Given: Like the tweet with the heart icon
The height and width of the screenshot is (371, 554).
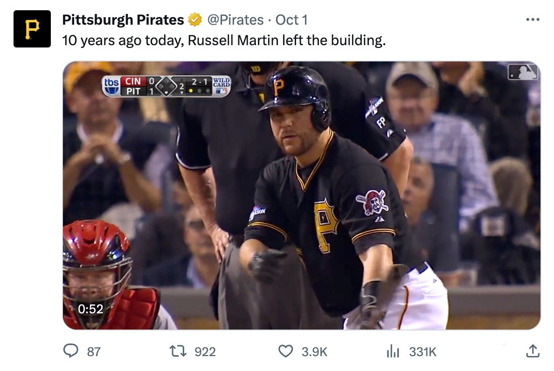Looking at the screenshot, I should tap(285, 351).
